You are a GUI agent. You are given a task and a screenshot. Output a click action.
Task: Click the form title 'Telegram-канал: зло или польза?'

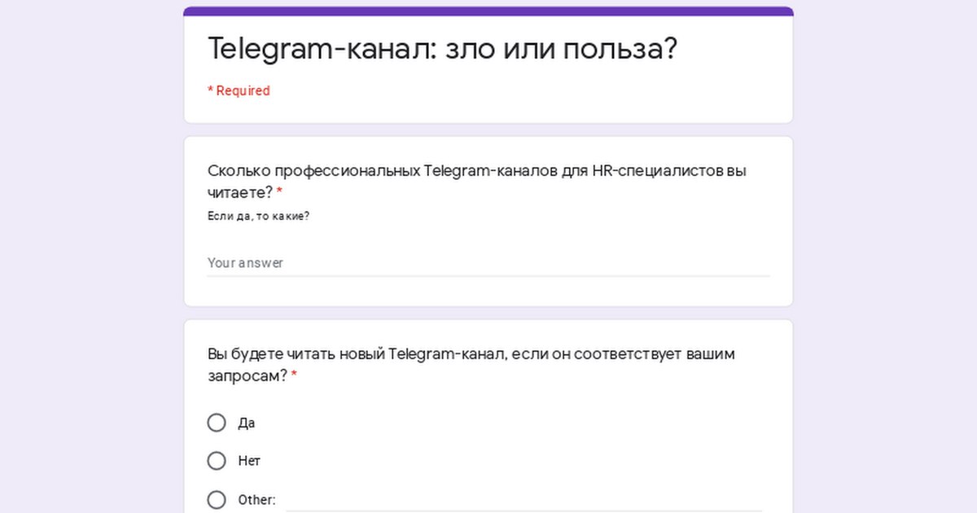click(442, 49)
